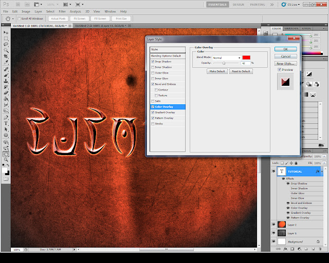Select the Design workspace
Screen dimensions: 329x263
(x=239, y=5)
